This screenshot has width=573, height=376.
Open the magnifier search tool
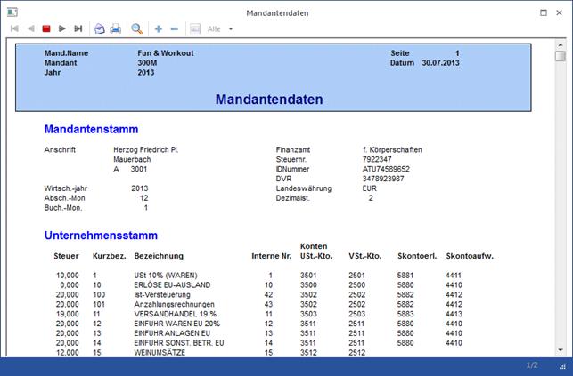click(137, 28)
